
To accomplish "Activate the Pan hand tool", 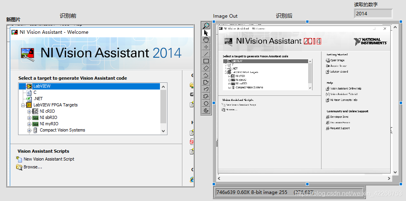I will pyautogui.click(x=206, y=40).
